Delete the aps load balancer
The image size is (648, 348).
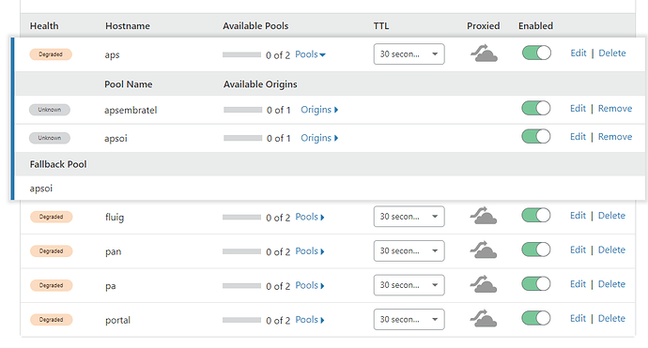click(x=612, y=53)
